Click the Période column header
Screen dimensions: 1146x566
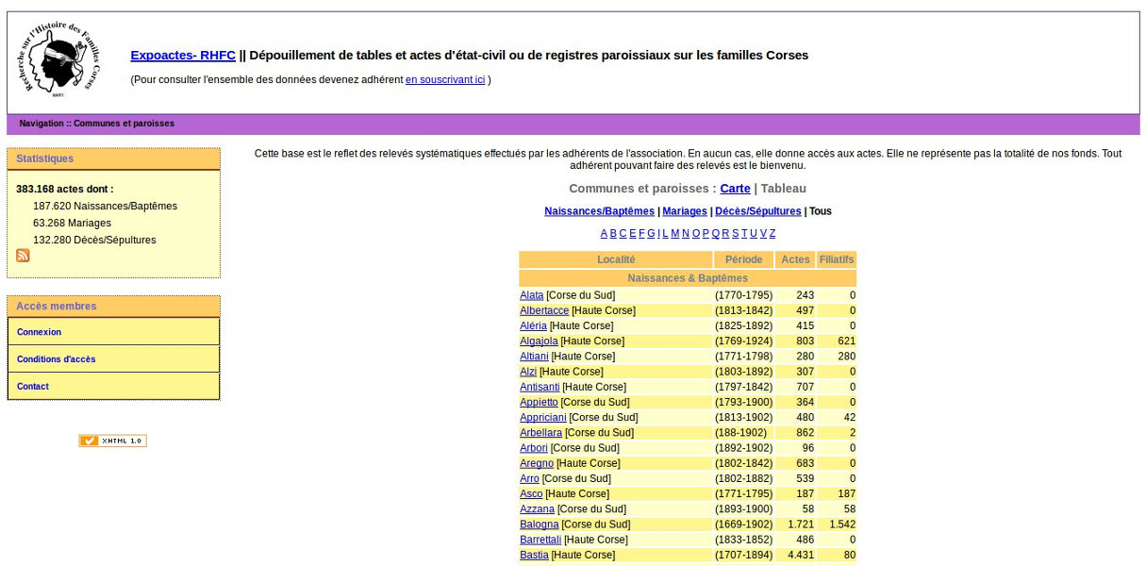point(744,259)
